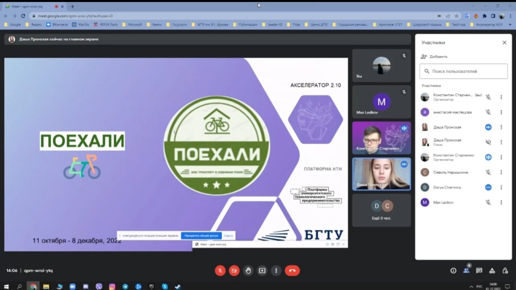Open Steam from the taskbar
This screenshot has height=290, width=516.
[178, 286]
